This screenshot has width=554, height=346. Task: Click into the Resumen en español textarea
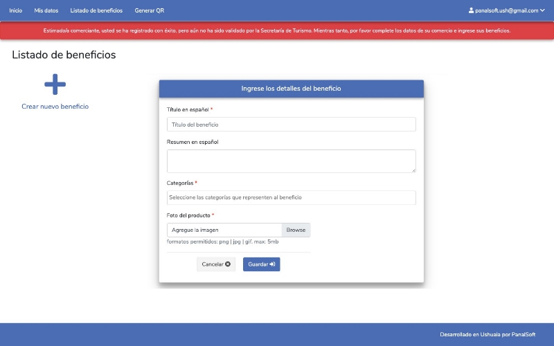pyautogui.click(x=291, y=161)
